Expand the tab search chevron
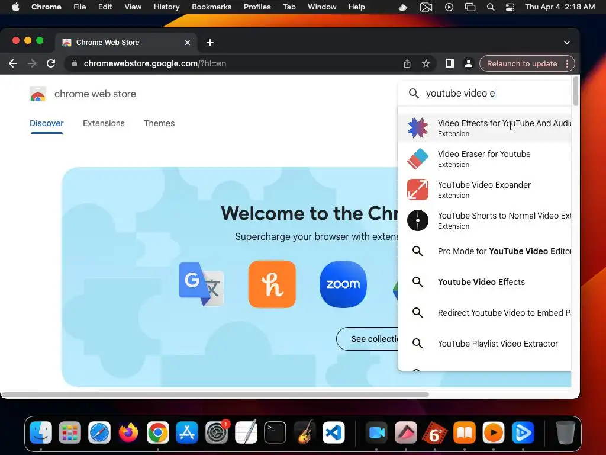 (x=566, y=43)
